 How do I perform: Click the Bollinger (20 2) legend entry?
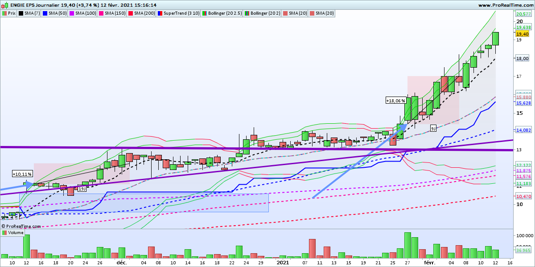pos(263,13)
